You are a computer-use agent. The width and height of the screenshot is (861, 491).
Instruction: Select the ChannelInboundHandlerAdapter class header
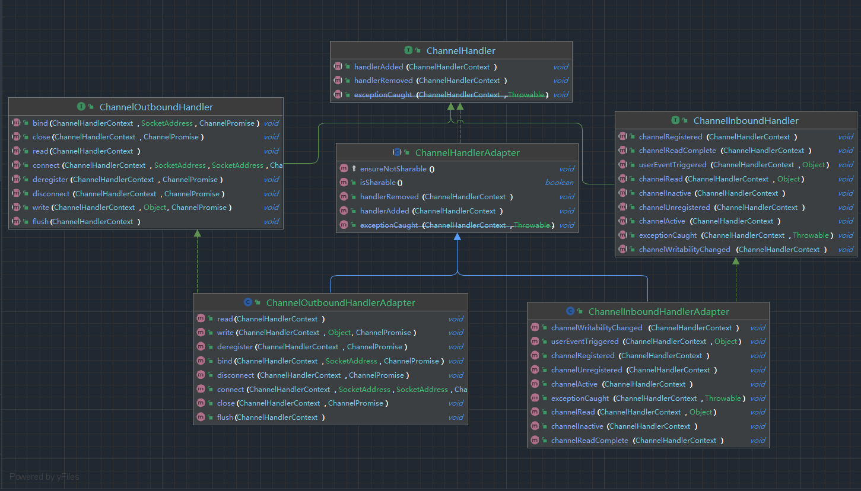pyautogui.click(x=658, y=311)
